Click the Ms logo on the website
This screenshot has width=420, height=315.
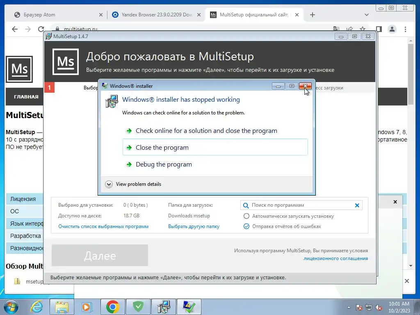coord(19,69)
